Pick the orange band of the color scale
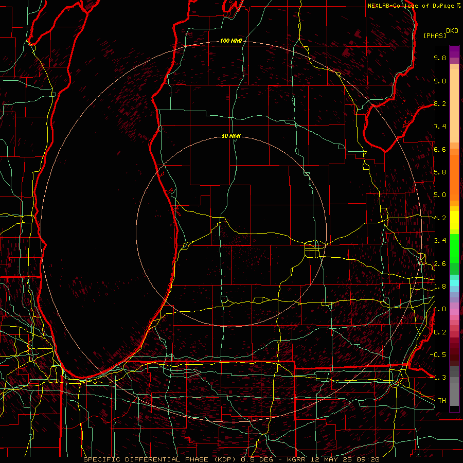This screenshot has height=463, width=463. (x=454, y=177)
